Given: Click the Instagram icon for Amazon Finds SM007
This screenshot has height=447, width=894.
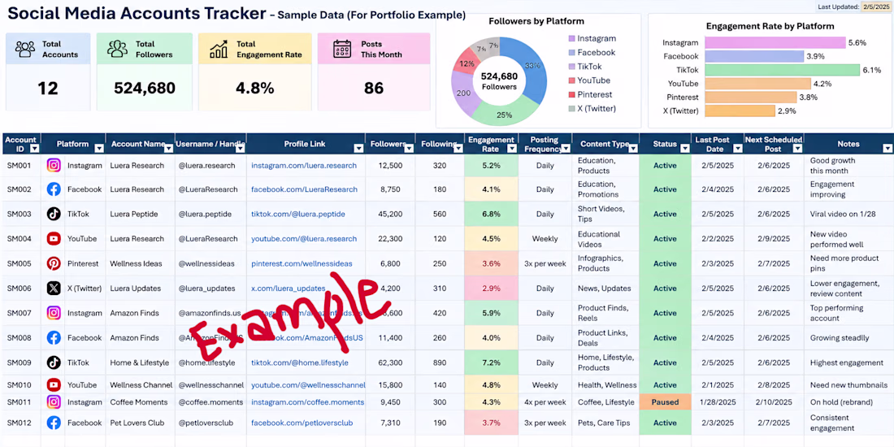Looking at the screenshot, I should tap(54, 313).
